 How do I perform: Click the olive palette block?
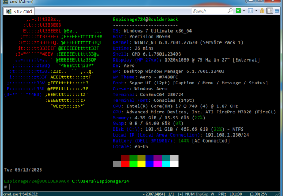[141, 158]
